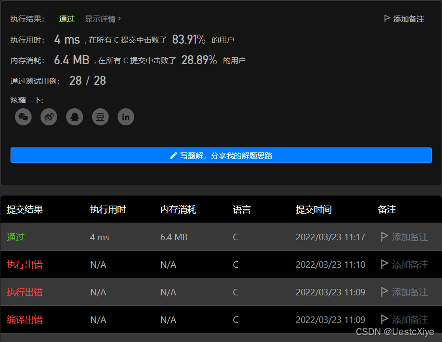Click the 2022/03/23 11:17 timestamp
Viewport: 442px width, 342px height.
click(330, 237)
